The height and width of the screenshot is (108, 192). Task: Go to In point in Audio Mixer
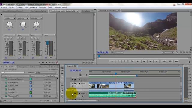39,63
